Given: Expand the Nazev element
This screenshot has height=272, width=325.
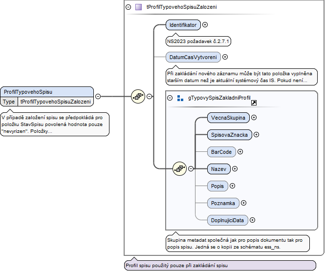Looking at the screenshot, I should [235, 169].
